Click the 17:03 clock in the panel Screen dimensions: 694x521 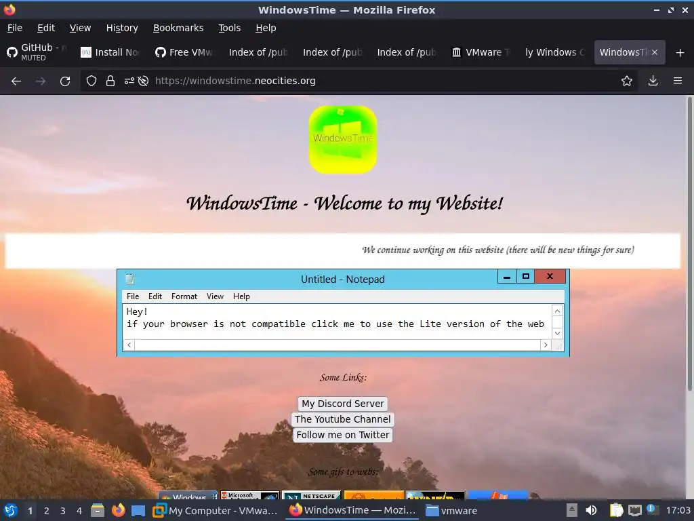[678, 511]
